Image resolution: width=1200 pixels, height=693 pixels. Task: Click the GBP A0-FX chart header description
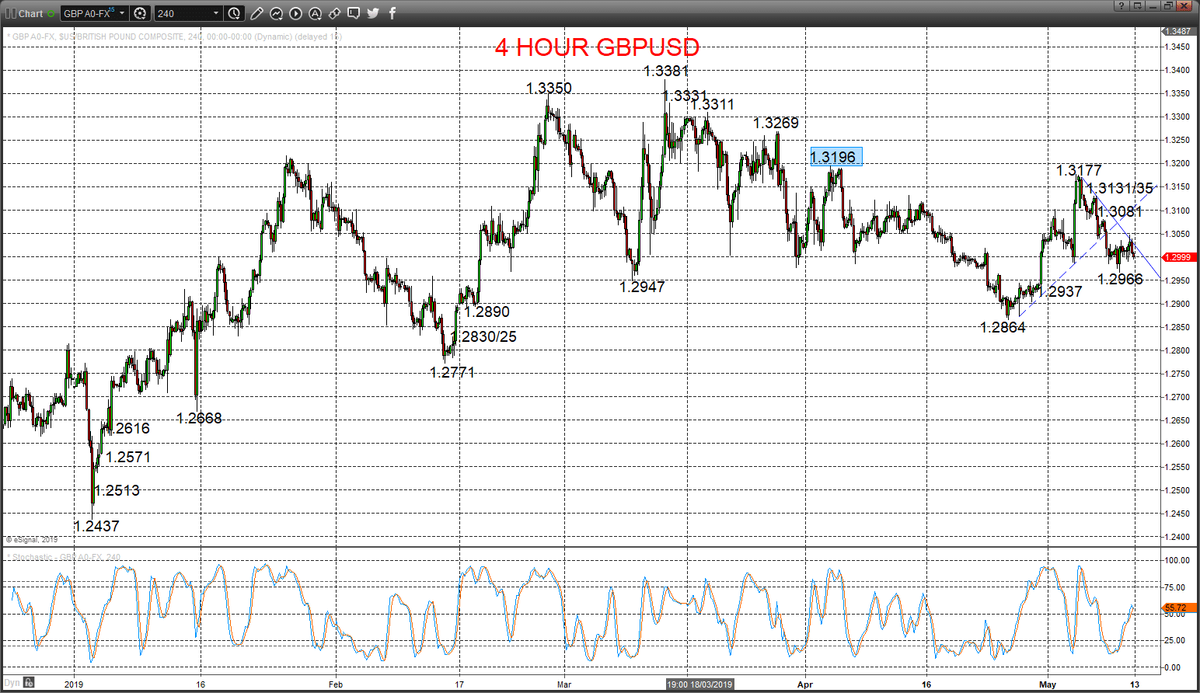[174, 37]
